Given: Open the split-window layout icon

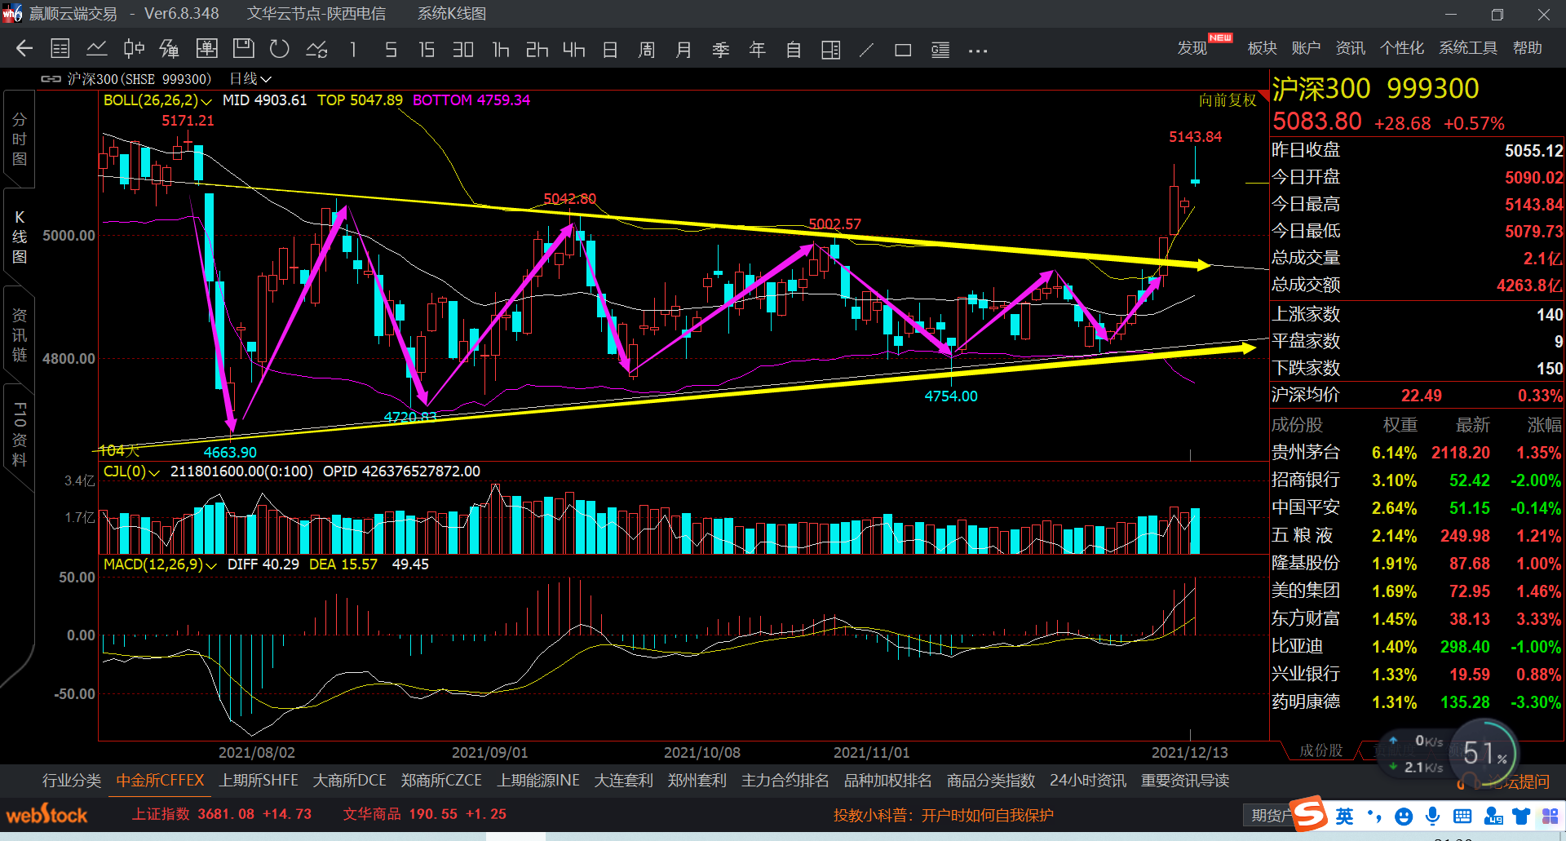Looking at the screenshot, I should pyautogui.click(x=830, y=50).
